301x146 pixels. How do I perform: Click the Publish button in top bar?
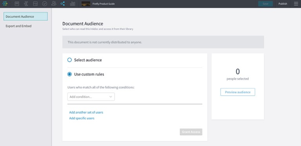(x=283, y=4)
